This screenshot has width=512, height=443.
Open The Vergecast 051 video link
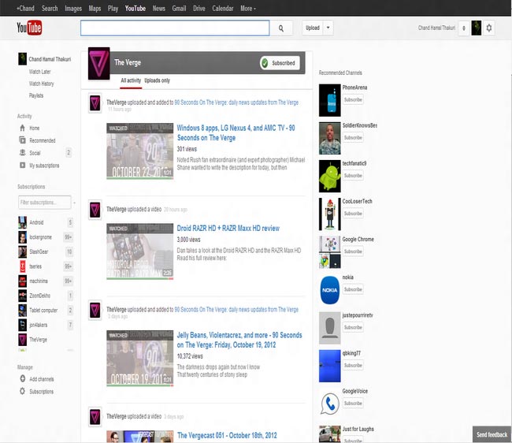[x=227, y=435]
